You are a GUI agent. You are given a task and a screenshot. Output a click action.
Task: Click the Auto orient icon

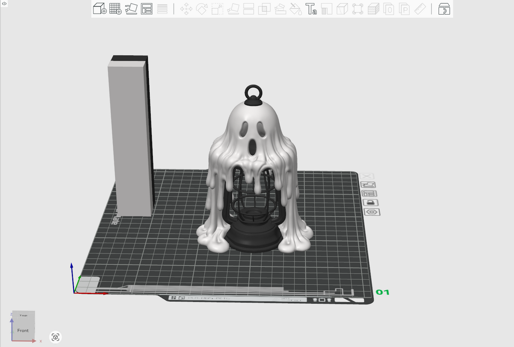tap(131, 9)
